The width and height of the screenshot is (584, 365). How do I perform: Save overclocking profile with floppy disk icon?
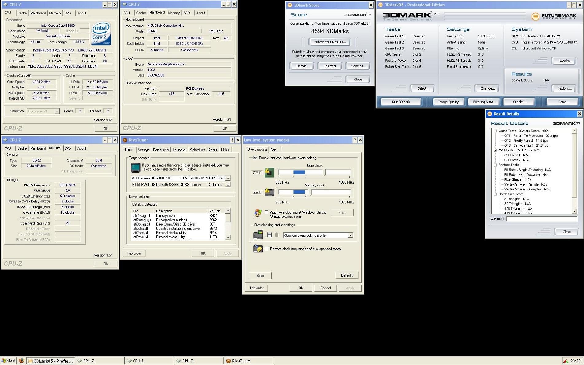269,235
